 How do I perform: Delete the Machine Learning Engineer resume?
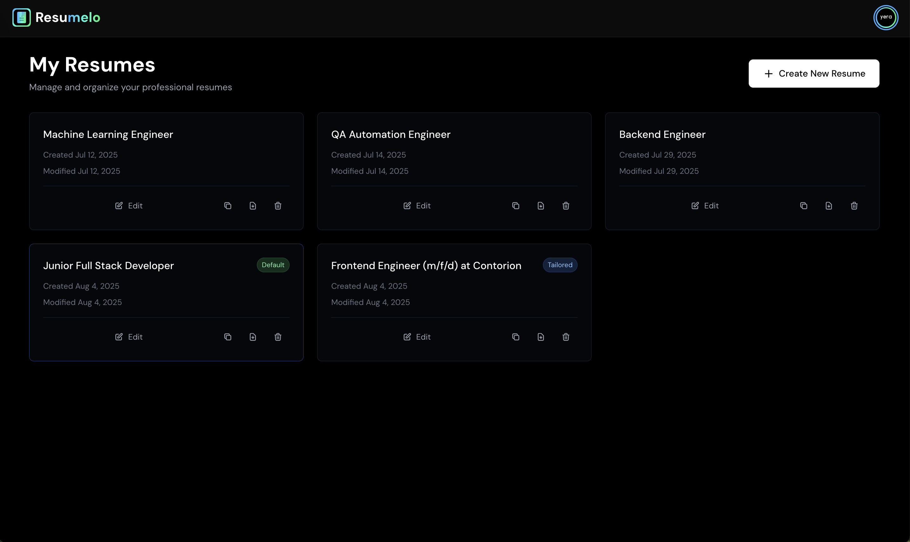click(x=278, y=206)
